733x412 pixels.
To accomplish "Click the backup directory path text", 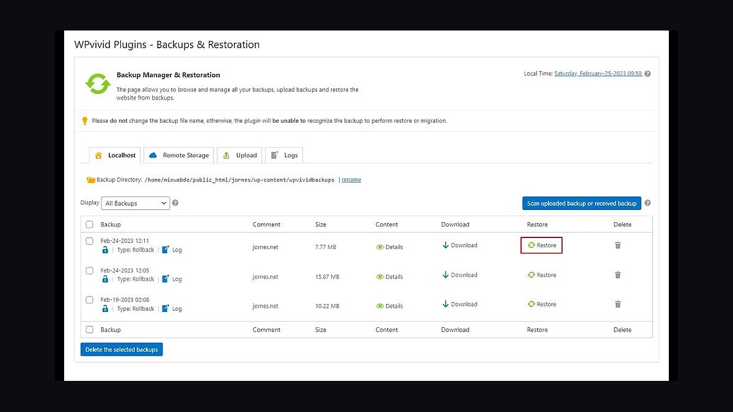I will pyautogui.click(x=239, y=180).
